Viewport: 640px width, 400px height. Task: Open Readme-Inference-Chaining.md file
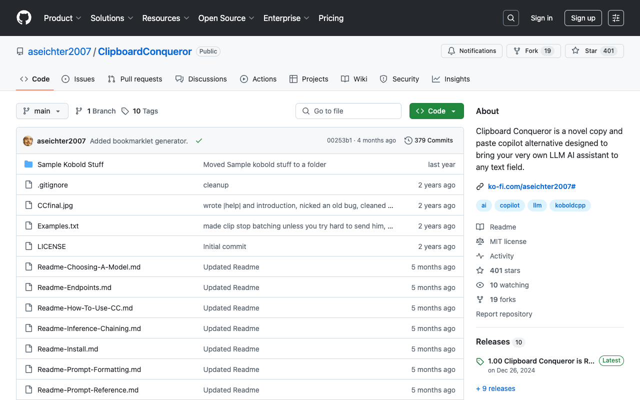89,328
